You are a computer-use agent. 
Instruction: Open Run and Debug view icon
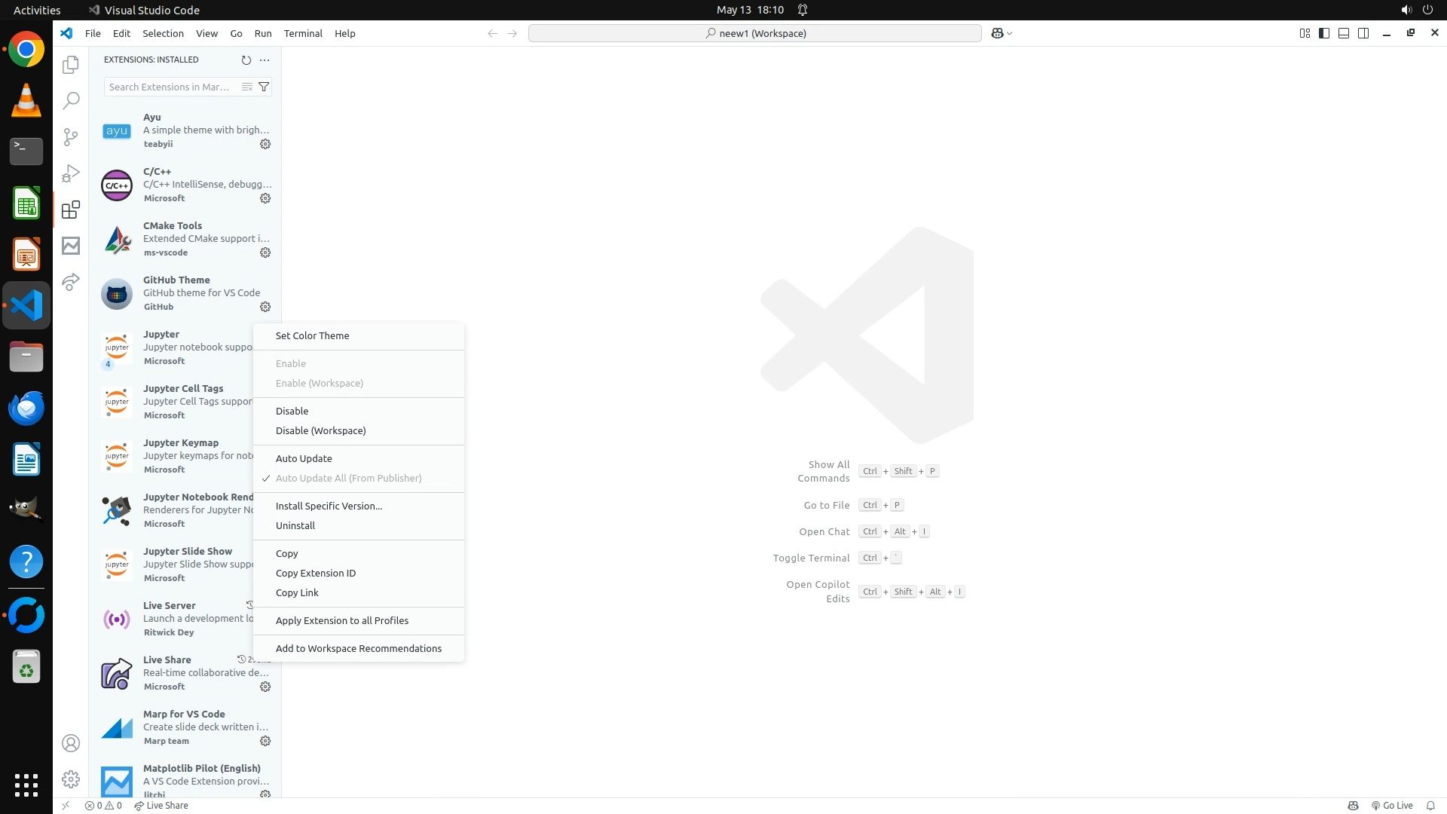pos(71,173)
